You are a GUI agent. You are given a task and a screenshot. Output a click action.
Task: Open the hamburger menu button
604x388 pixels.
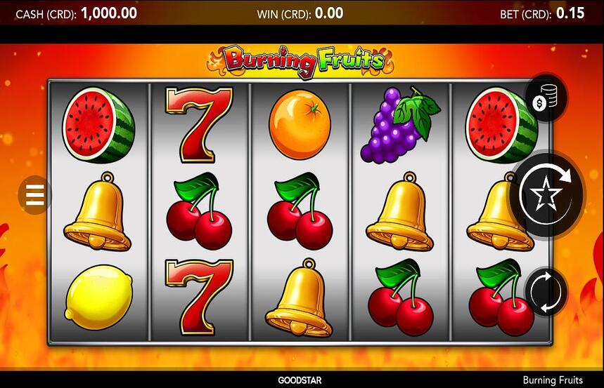point(34,194)
